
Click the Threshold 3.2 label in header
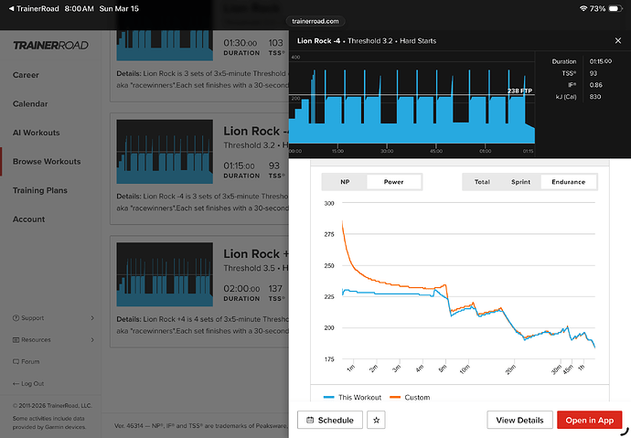(369, 40)
